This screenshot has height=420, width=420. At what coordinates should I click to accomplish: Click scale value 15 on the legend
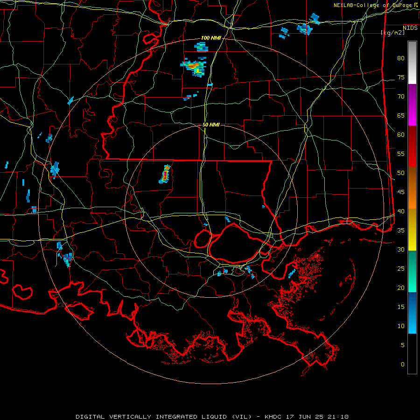click(401, 307)
